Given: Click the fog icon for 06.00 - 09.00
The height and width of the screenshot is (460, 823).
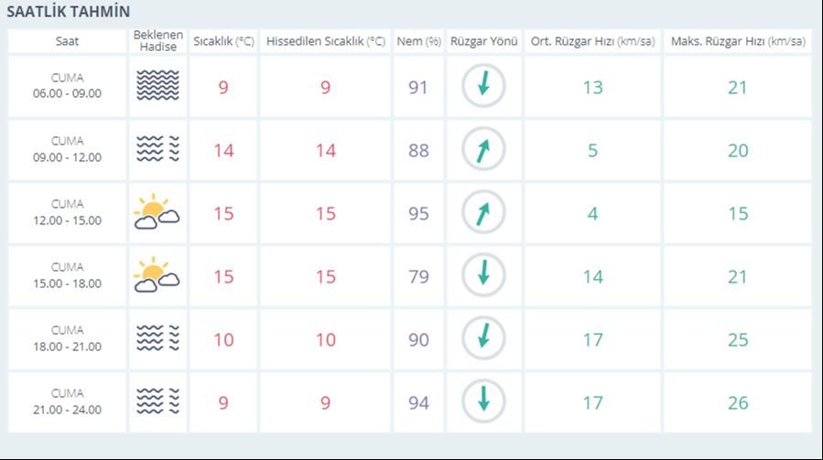Looking at the screenshot, I should (157, 87).
